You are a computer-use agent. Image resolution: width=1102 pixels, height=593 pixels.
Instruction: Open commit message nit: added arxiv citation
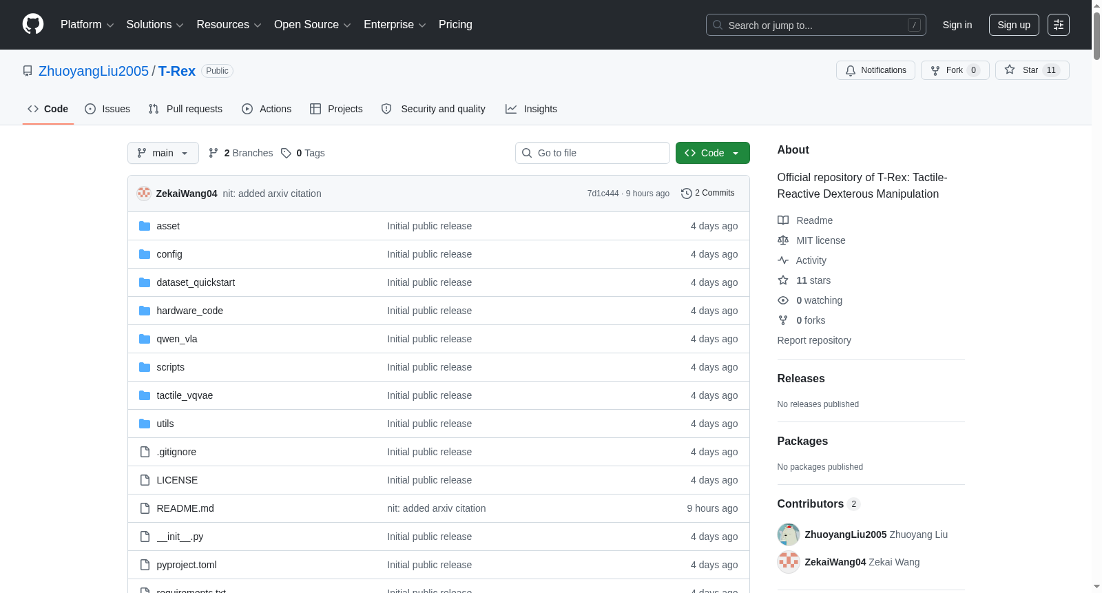[x=272, y=194]
